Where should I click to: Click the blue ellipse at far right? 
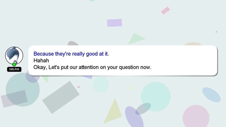coord(212,95)
